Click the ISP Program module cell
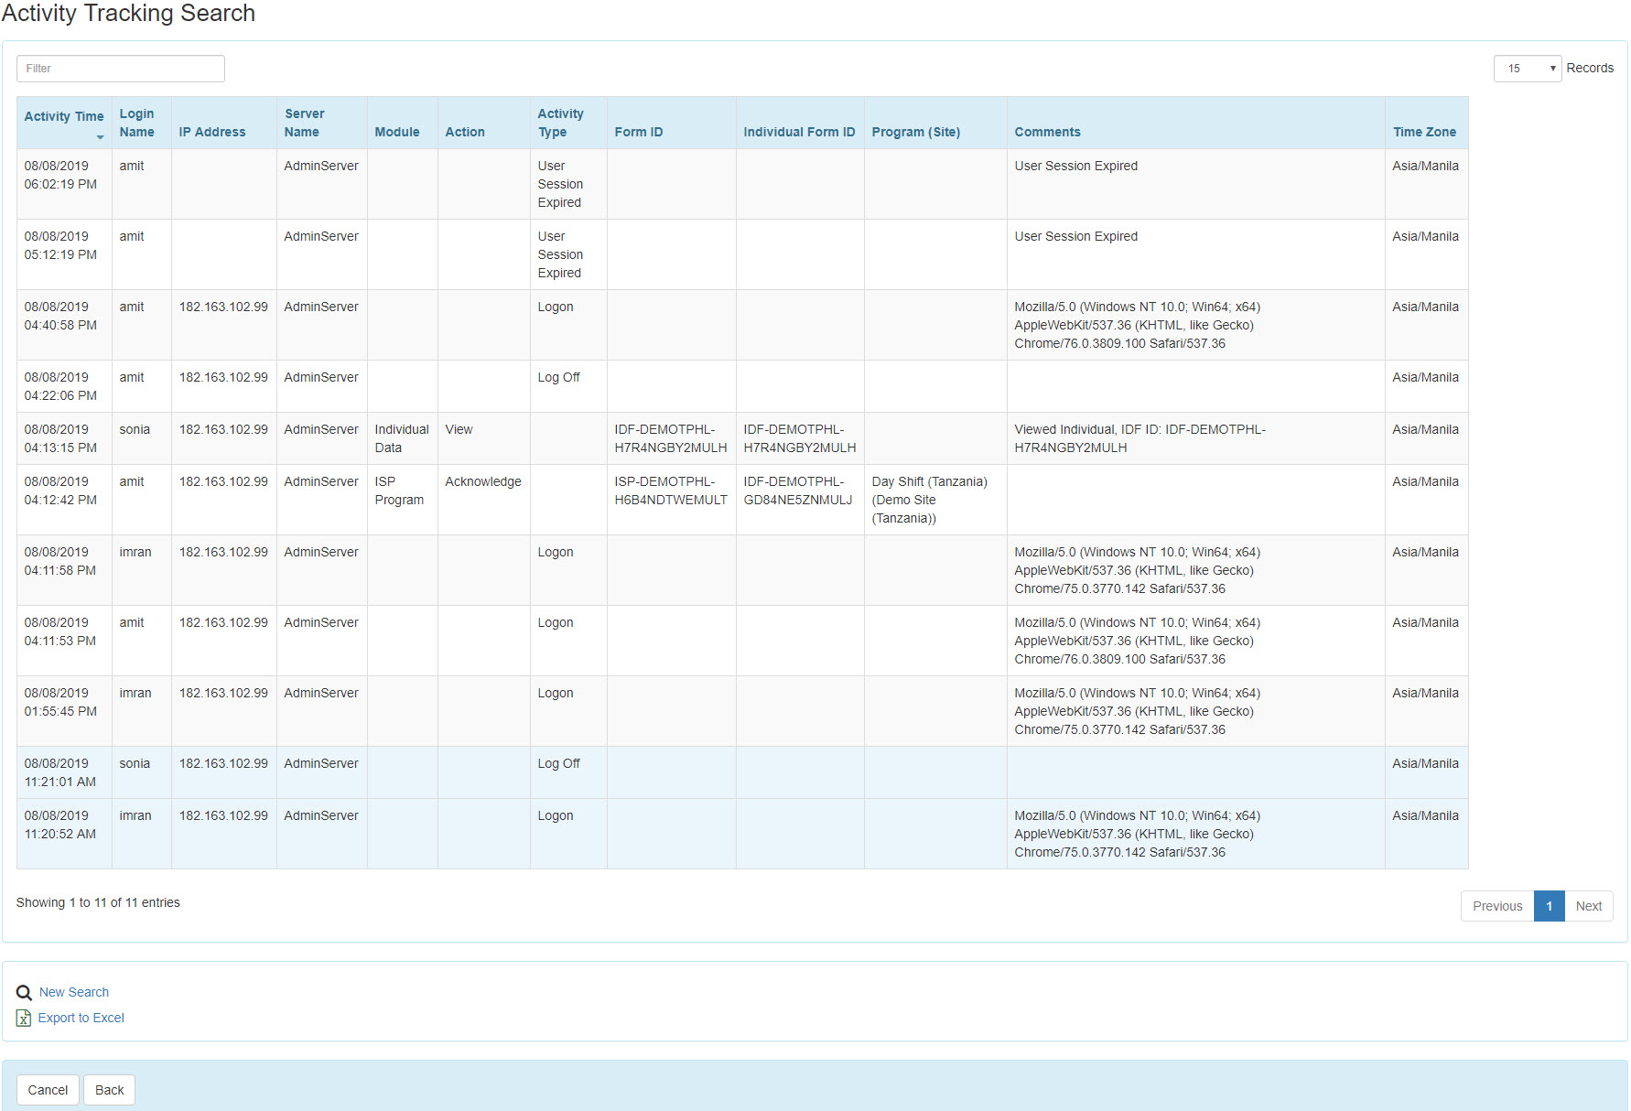The width and height of the screenshot is (1631, 1111). click(x=403, y=500)
